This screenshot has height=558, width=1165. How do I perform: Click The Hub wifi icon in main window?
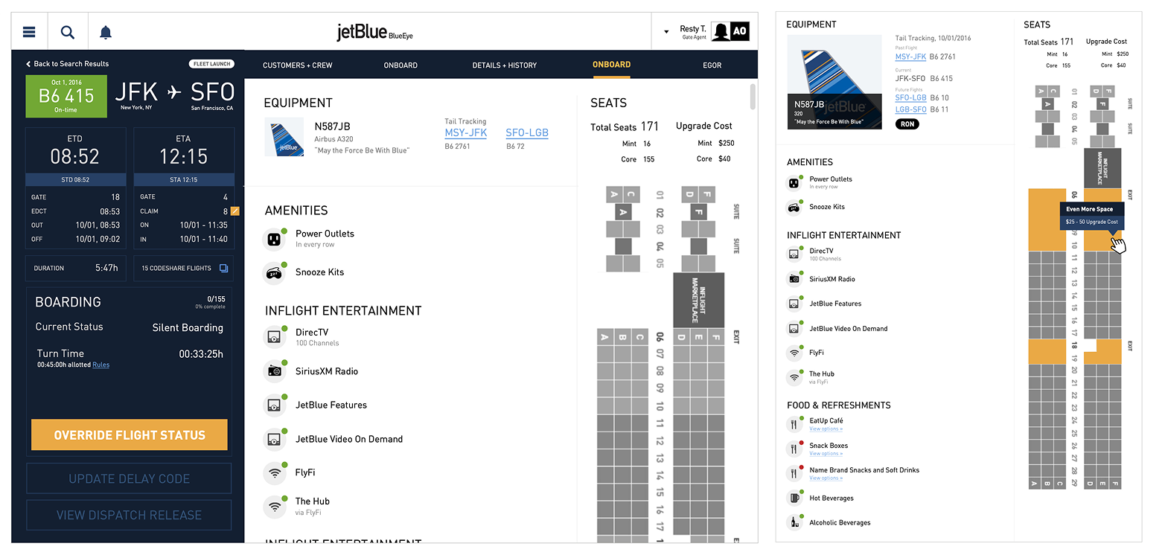pos(274,507)
